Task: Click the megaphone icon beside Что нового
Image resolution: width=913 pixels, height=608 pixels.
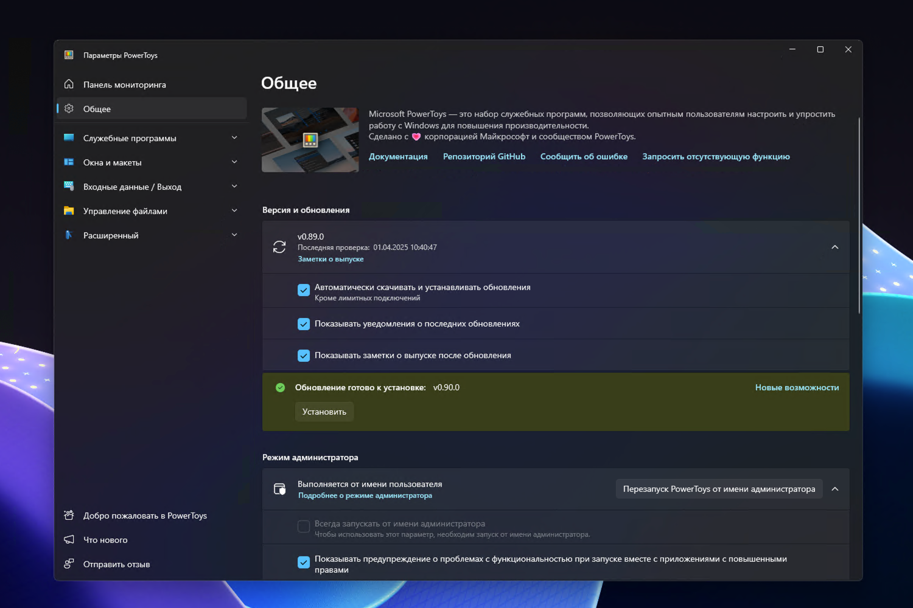Action: pyautogui.click(x=69, y=539)
